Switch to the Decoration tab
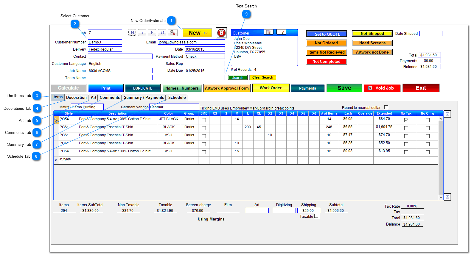The image size is (471, 255). (76, 97)
